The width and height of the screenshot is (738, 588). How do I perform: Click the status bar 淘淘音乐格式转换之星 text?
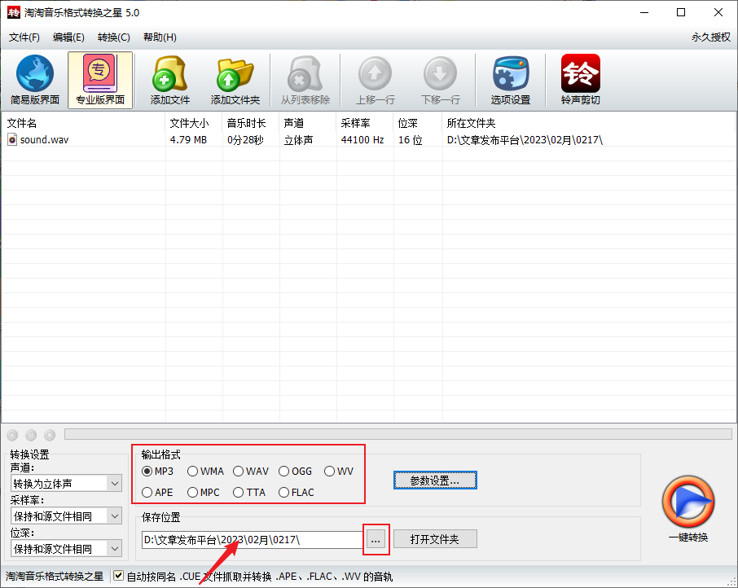pos(55,577)
